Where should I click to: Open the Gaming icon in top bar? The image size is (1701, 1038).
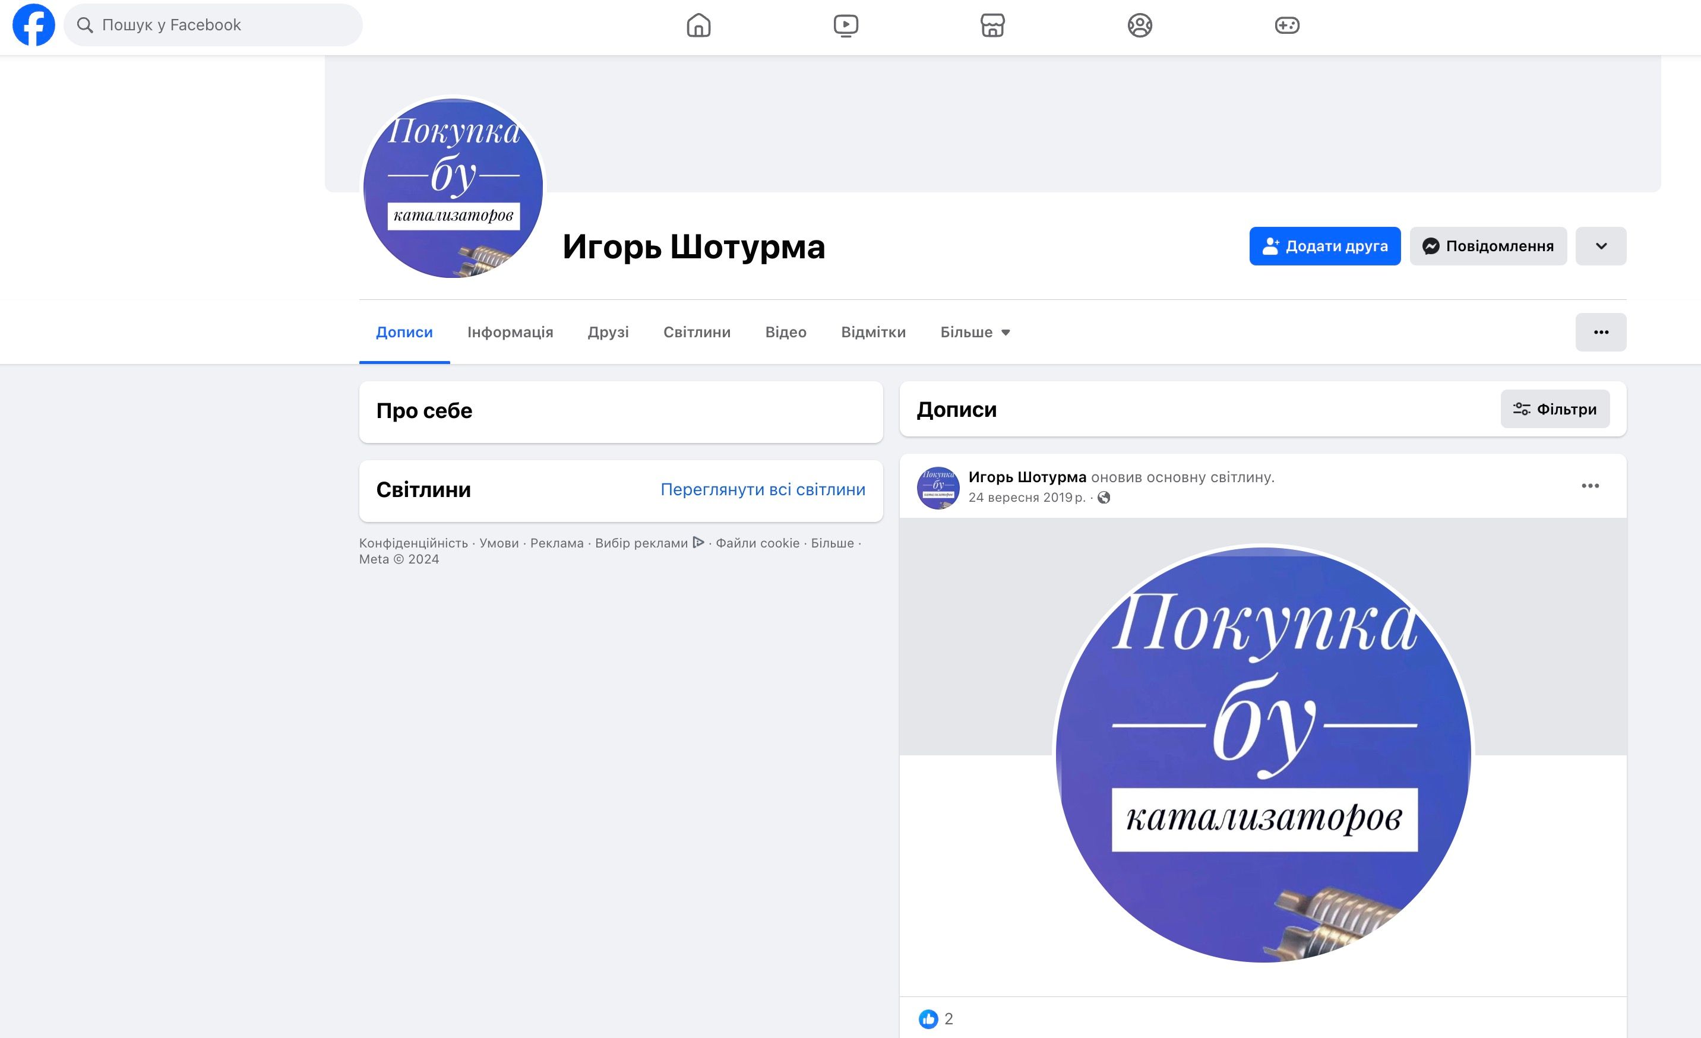[1286, 26]
